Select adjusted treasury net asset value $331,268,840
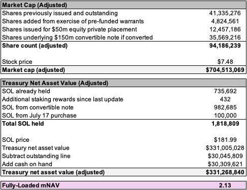 point(225,172)
